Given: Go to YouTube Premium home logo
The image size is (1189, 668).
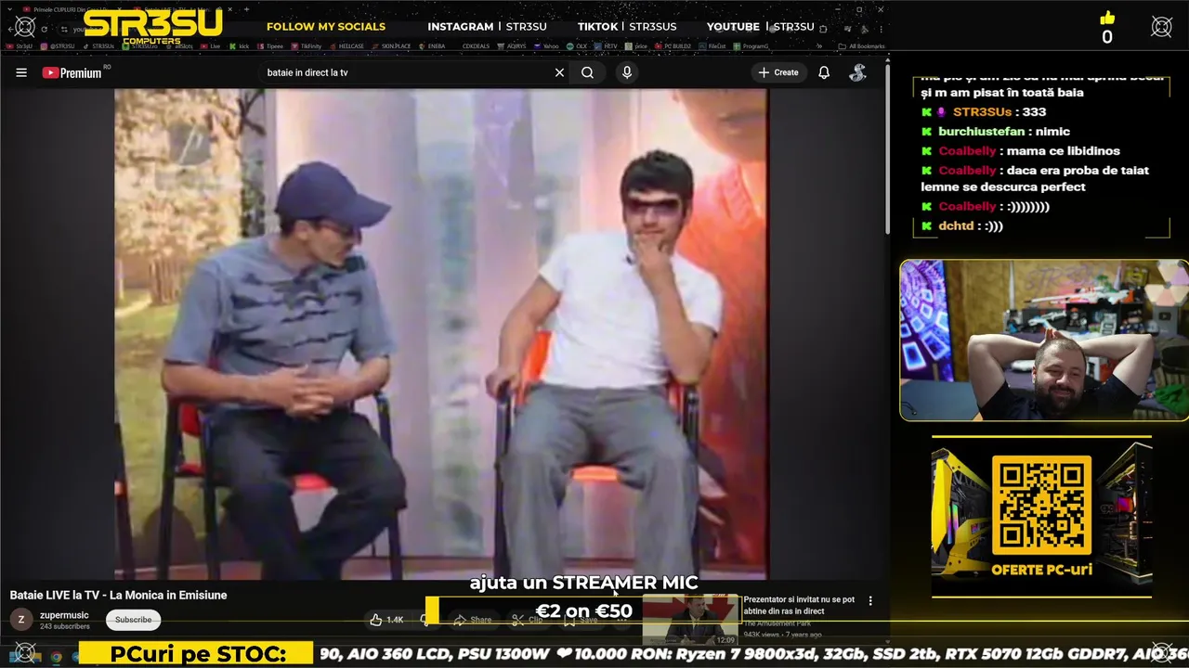Looking at the screenshot, I should (72, 72).
